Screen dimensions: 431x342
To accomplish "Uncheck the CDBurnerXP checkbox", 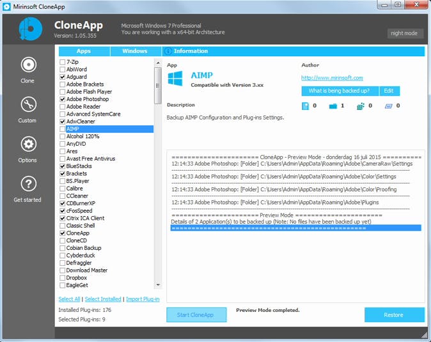I will (63, 203).
